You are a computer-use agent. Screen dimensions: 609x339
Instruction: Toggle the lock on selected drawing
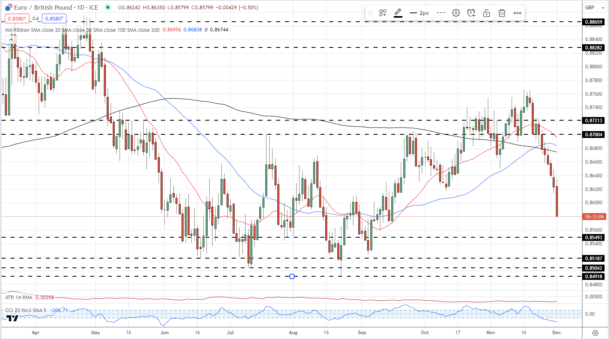(487, 13)
